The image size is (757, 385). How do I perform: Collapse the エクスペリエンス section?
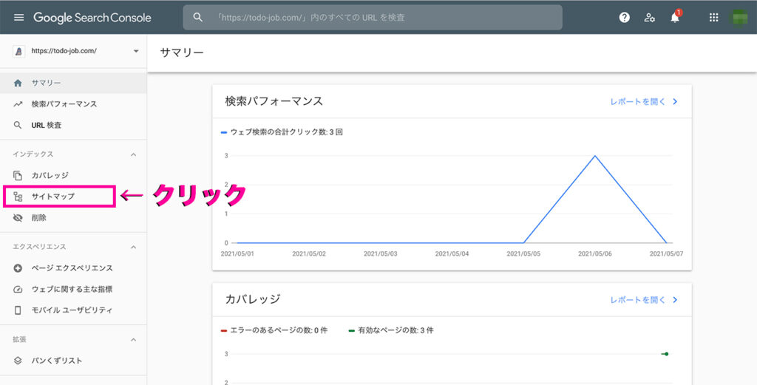coord(134,247)
